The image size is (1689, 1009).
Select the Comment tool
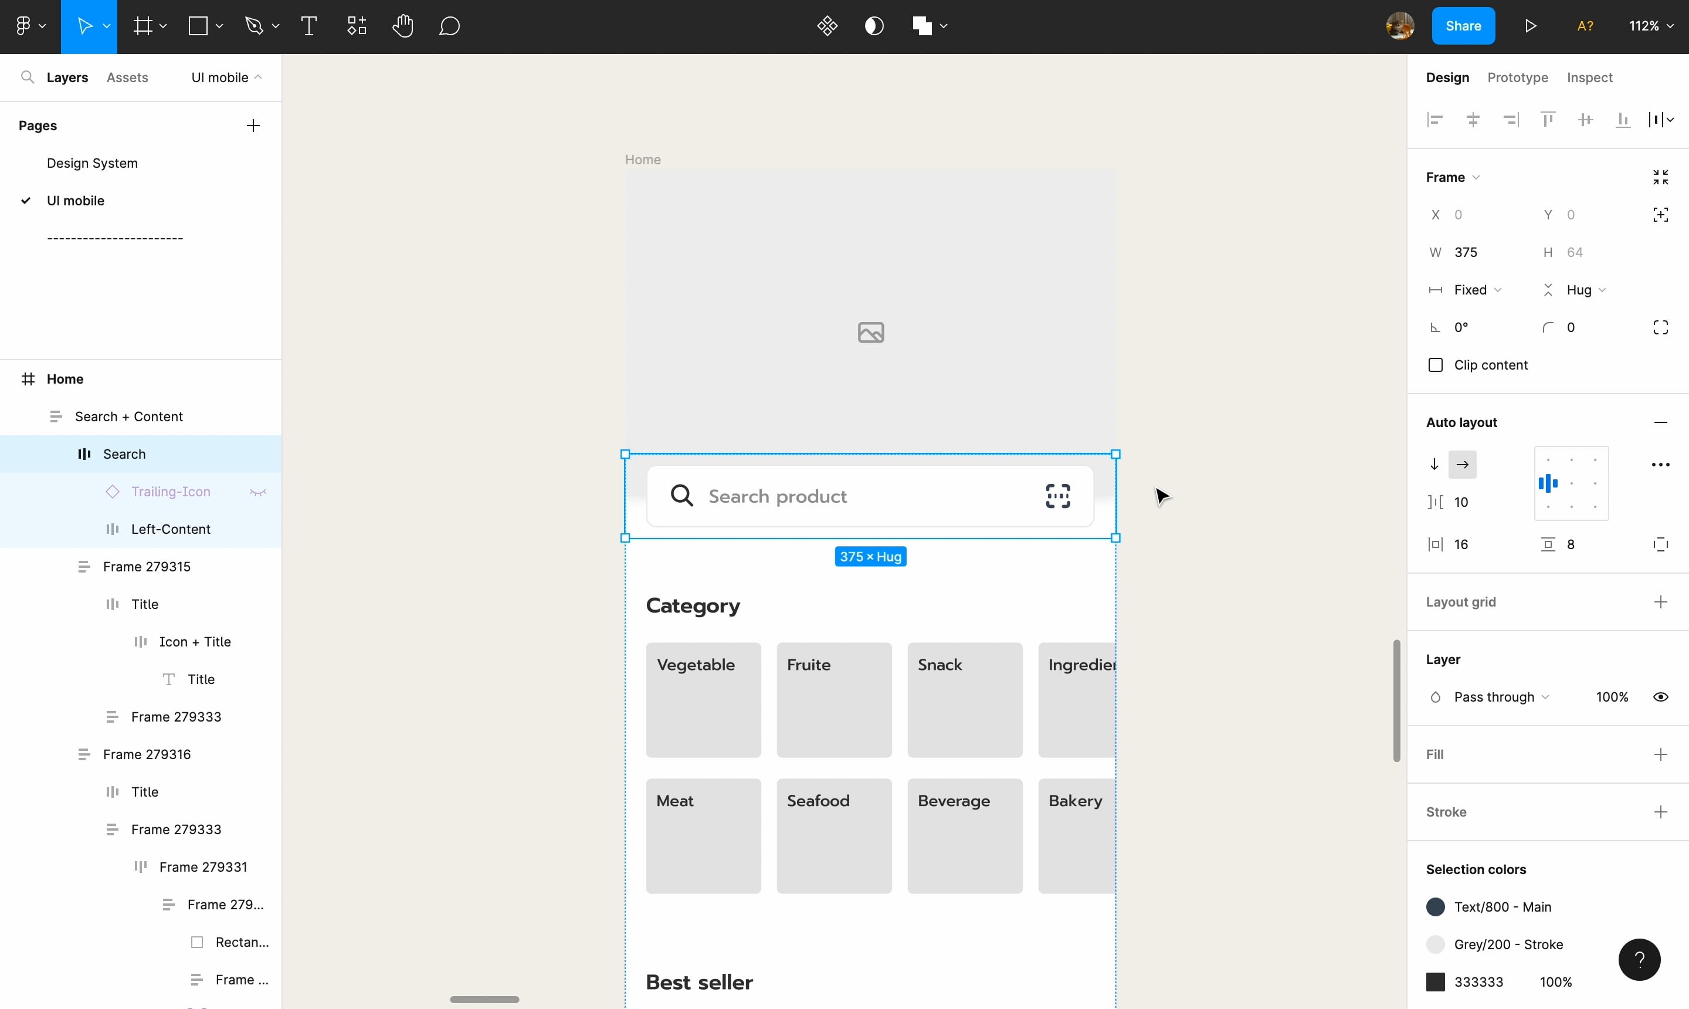[449, 26]
